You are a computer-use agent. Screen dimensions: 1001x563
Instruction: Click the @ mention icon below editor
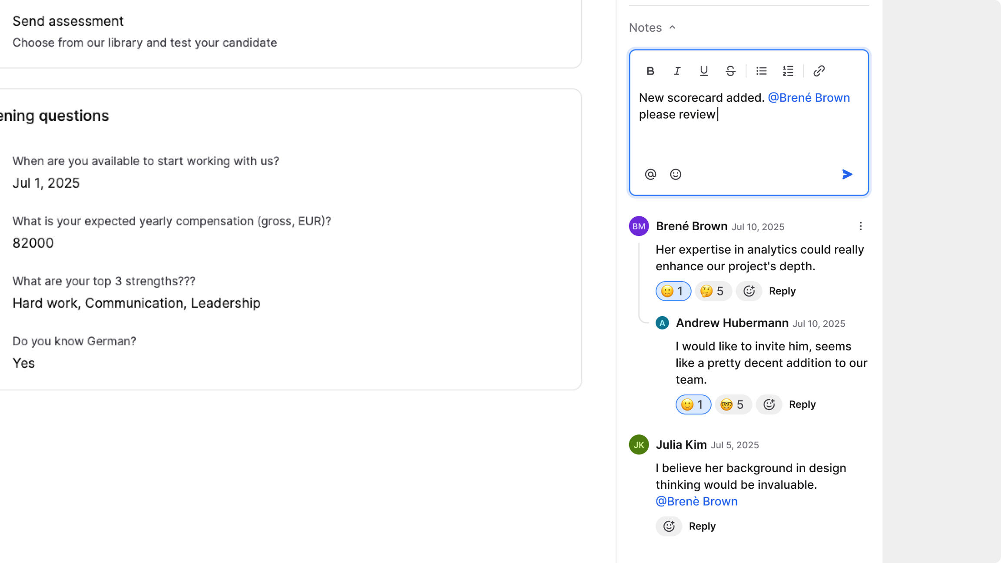click(x=650, y=174)
